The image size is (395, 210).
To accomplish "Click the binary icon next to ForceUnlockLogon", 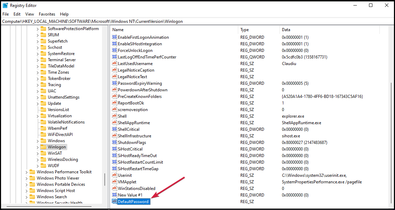I will [114, 50].
